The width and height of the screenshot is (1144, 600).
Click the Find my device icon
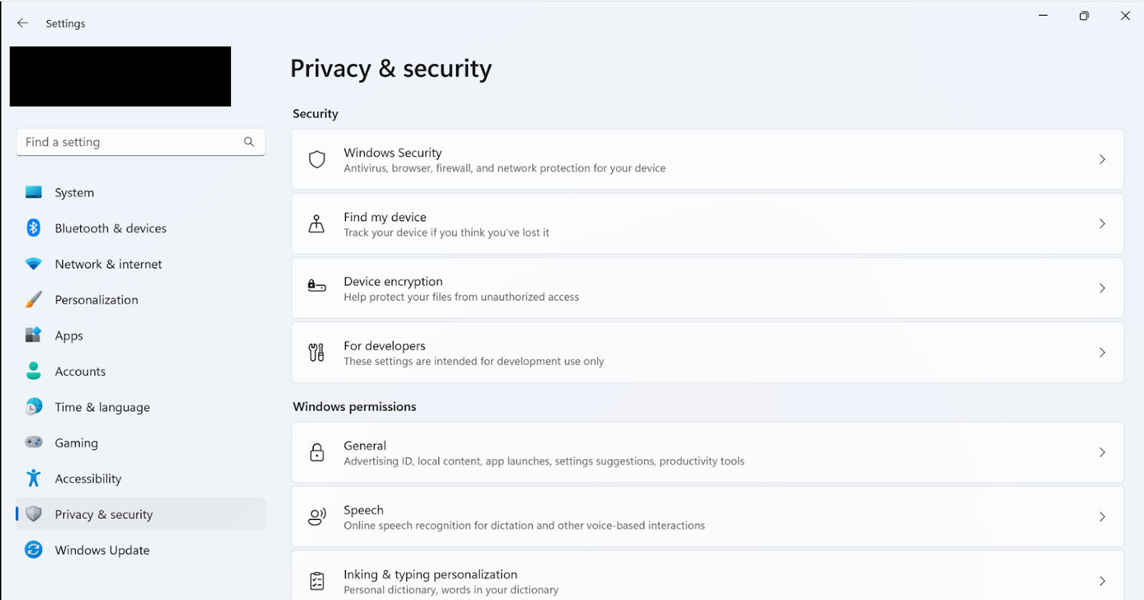point(317,224)
